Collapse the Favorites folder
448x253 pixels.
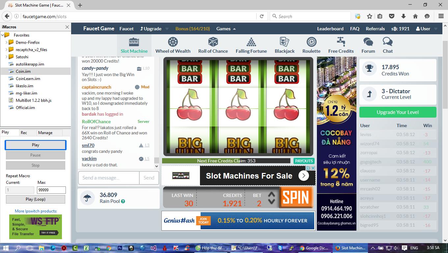pyautogui.click(x=2, y=35)
